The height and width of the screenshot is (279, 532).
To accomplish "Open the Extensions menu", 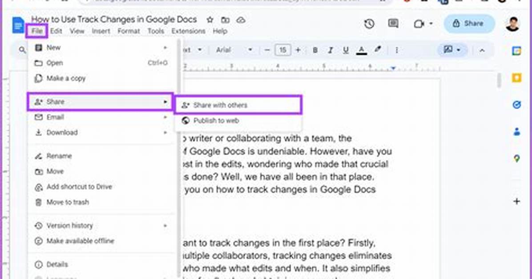I will (x=188, y=31).
